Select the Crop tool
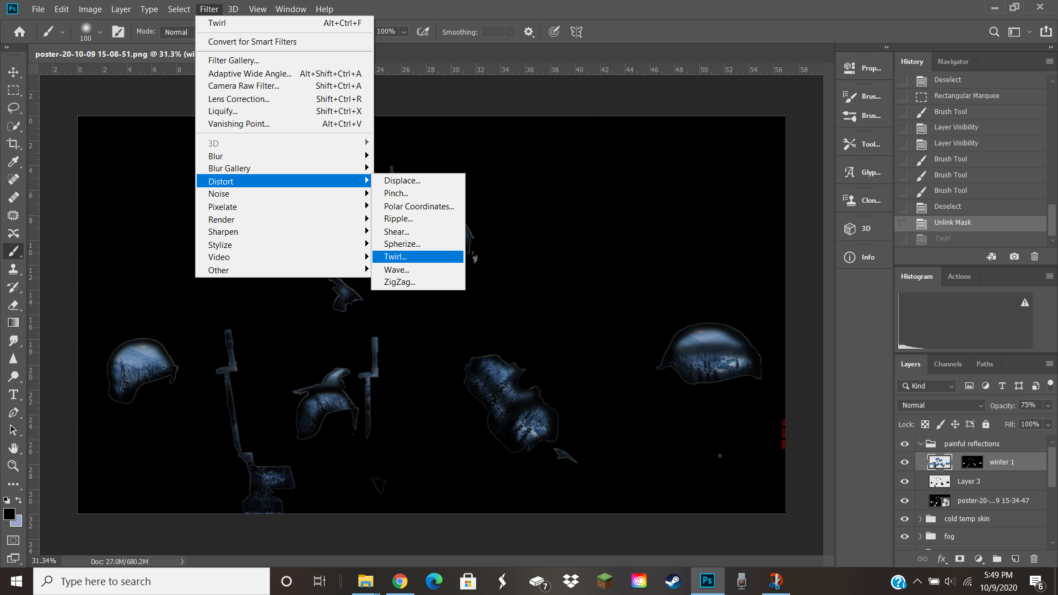Screen dimensions: 1058x595 click(x=13, y=144)
